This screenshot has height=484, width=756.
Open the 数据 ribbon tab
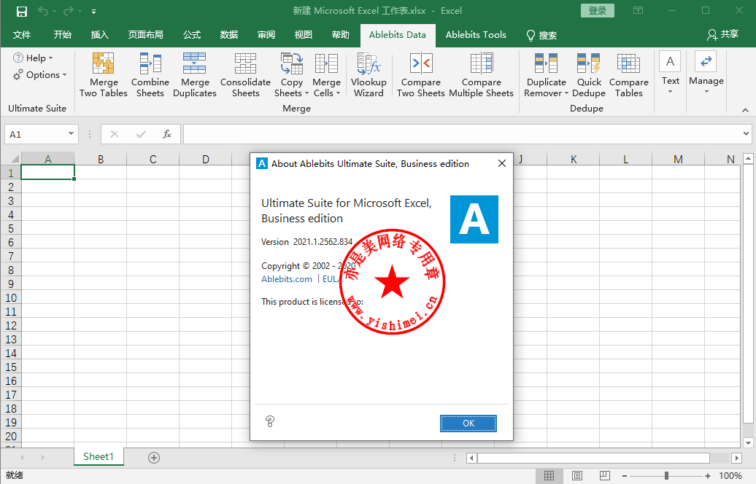click(x=229, y=35)
